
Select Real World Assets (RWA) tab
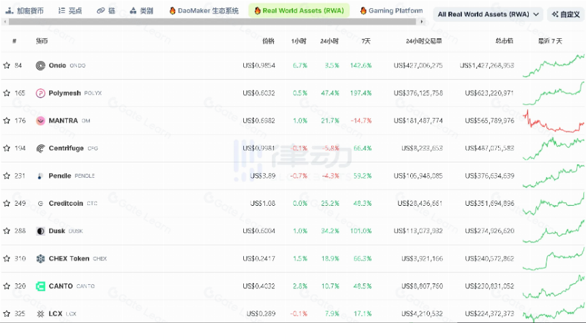(299, 11)
